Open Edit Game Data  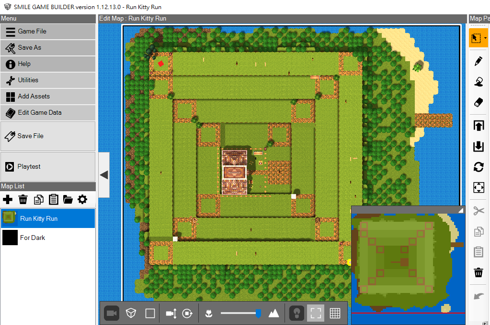[x=48, y=113]
